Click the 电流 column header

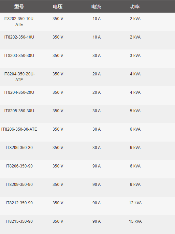[x=97, y=6]
